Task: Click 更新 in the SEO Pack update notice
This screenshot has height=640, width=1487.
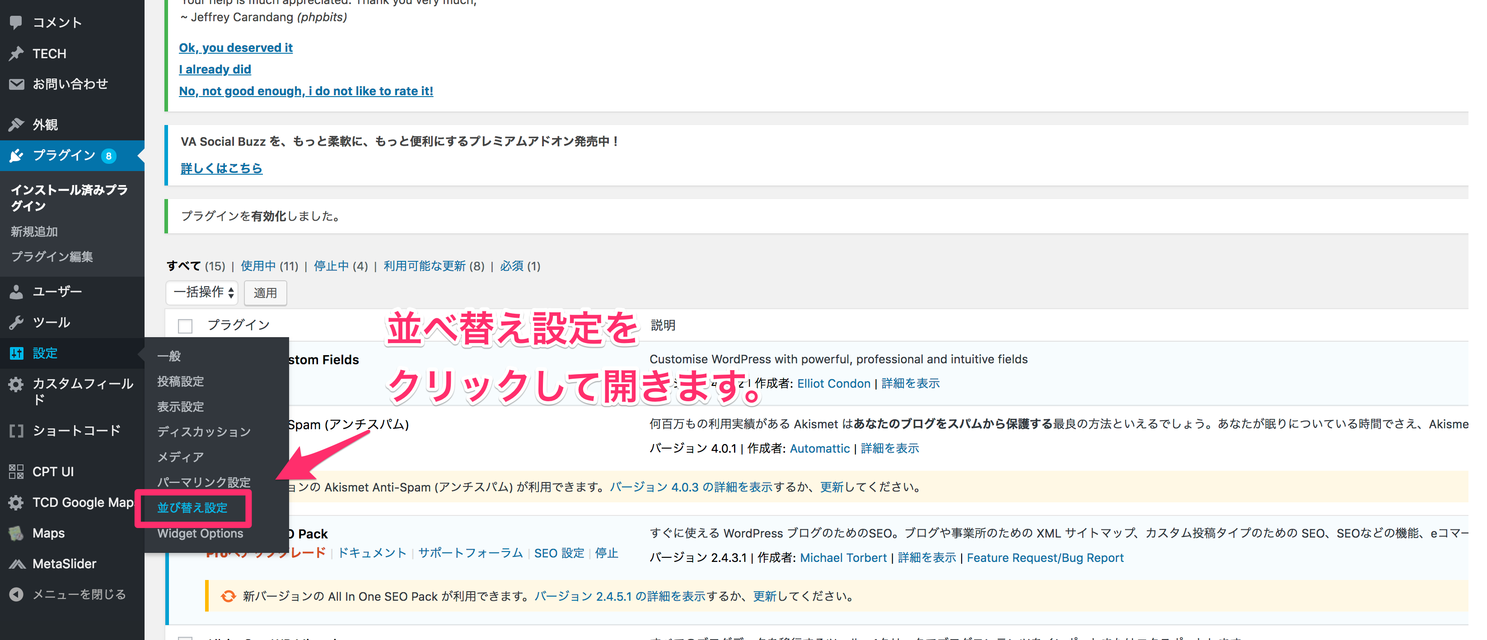Action: click(765, 597)
